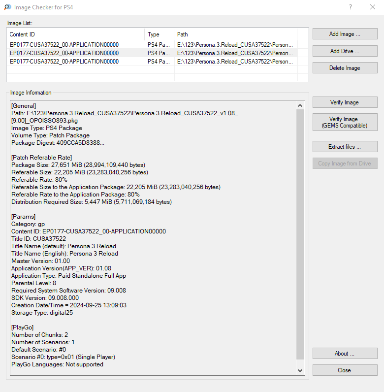The image size is (384, 392).
Task: Click the [General] section heading text
Action: (24, 106)
